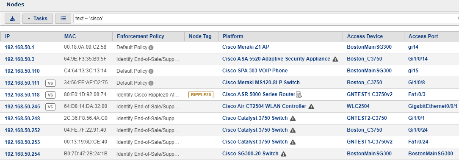Click the list view columns icon
Screen dimensions: 459x160
63,19
